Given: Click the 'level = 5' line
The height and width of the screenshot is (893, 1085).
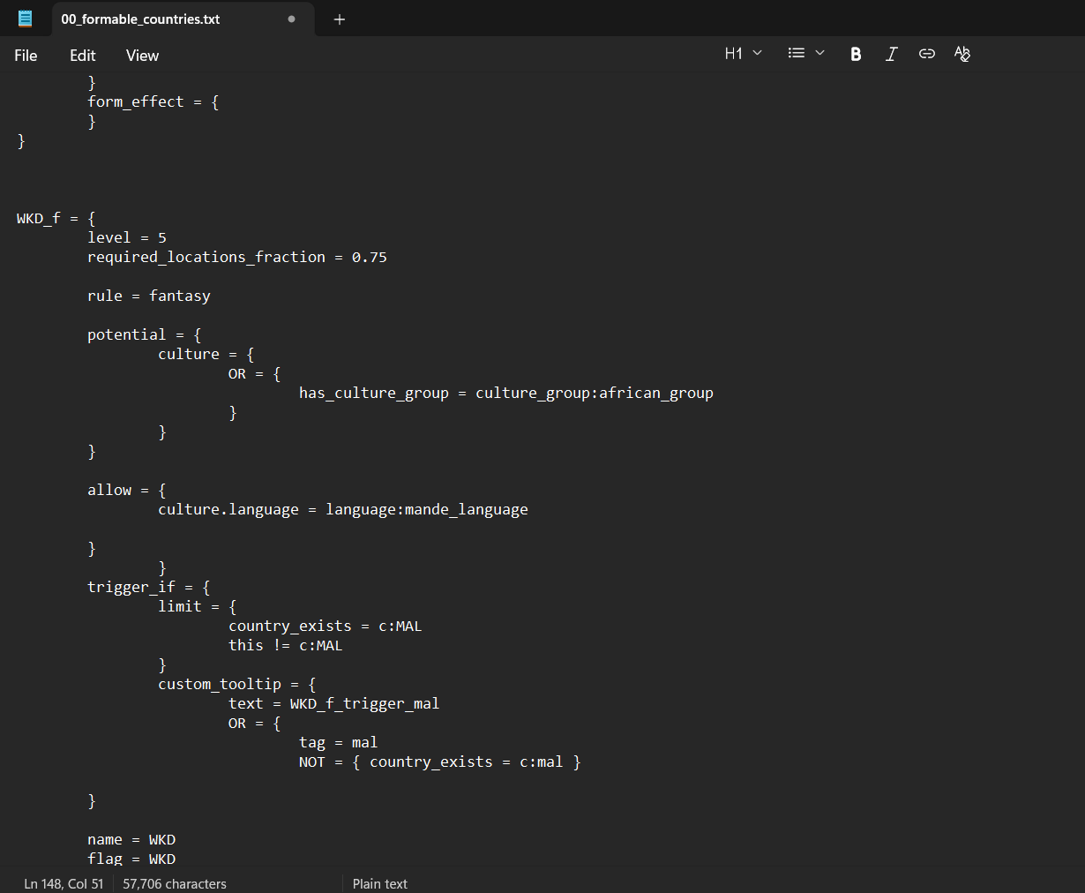Looking at the screenshot, I should click(127, 237).
